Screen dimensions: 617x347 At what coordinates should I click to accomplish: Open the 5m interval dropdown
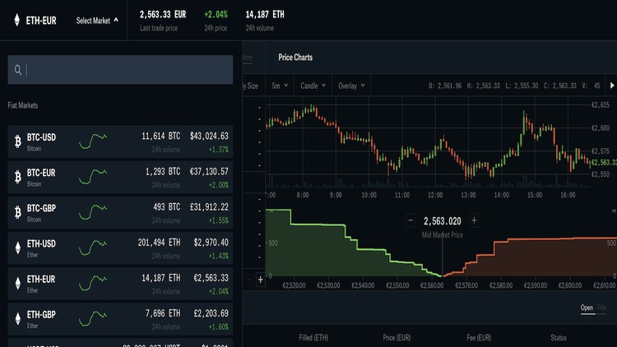coord(280,86)
